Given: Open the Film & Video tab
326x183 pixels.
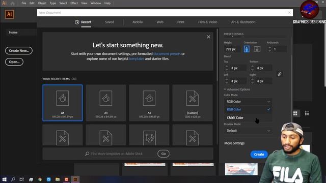Looking at the screenshot, I should coord(207,22).
